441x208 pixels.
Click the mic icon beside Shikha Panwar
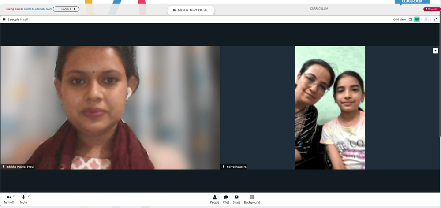click(4, 167)
